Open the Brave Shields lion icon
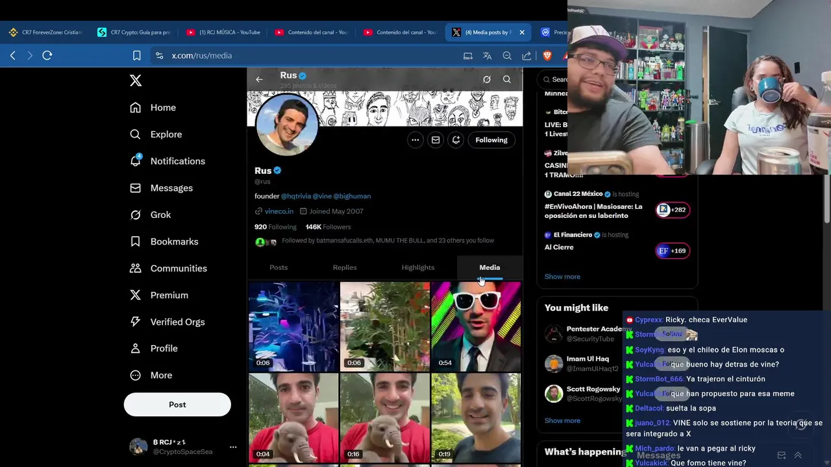The height and width of the screenshot is (467, 831). pos(547,56)
